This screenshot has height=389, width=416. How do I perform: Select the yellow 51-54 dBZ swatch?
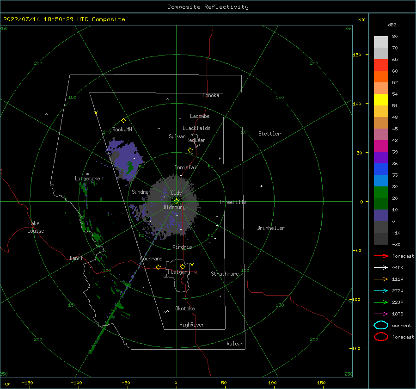381,100
